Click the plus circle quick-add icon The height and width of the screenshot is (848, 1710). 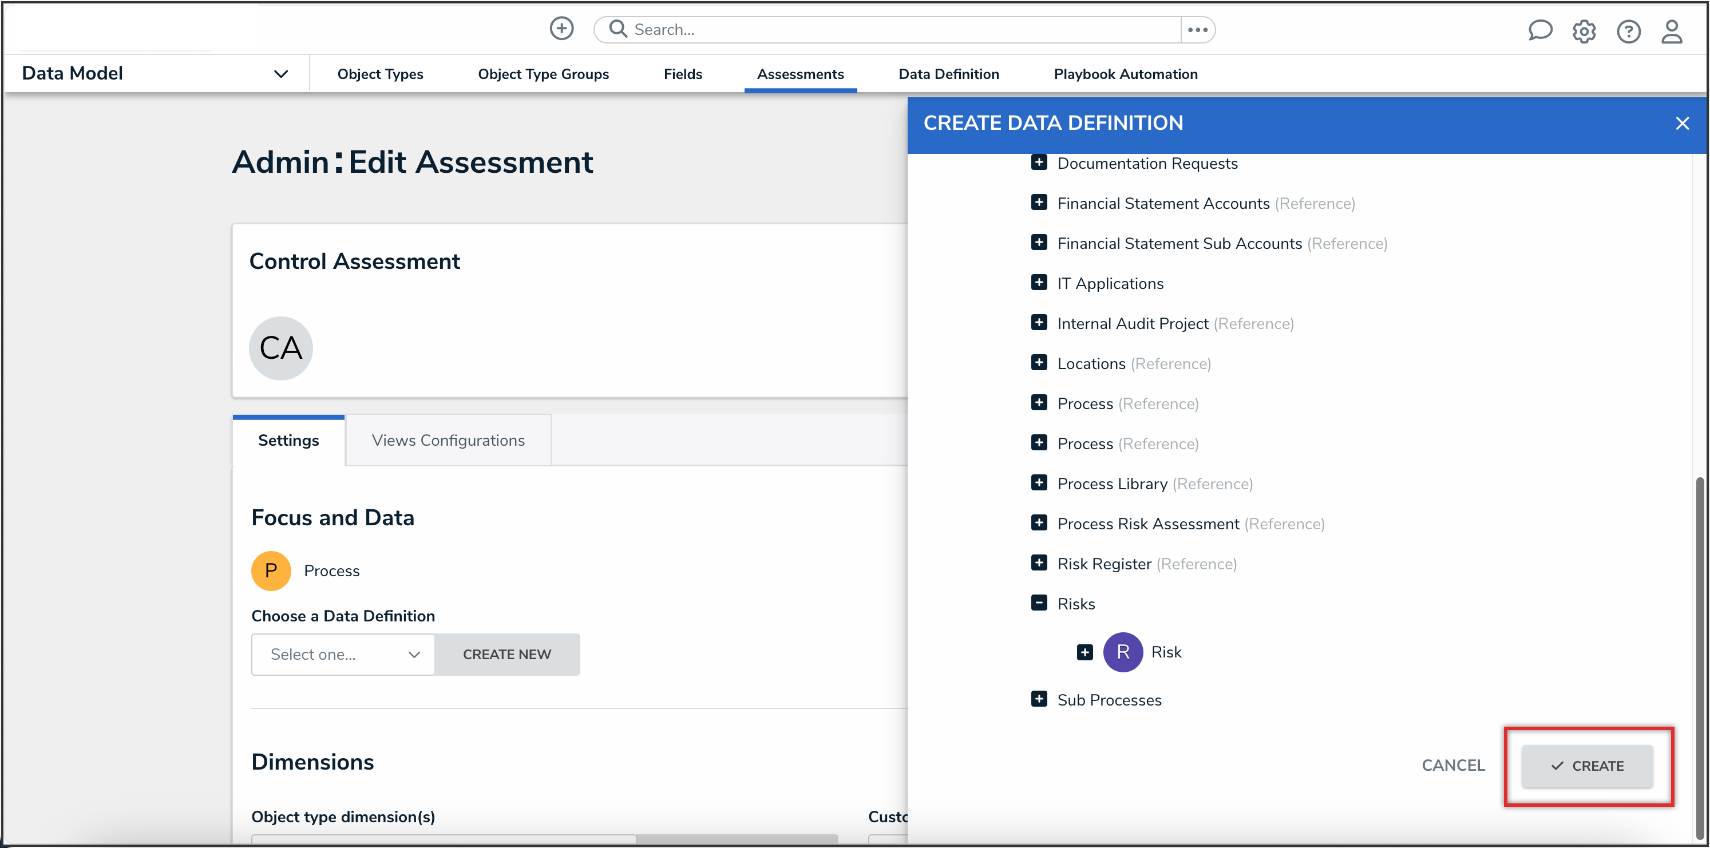tap(561, 29)
